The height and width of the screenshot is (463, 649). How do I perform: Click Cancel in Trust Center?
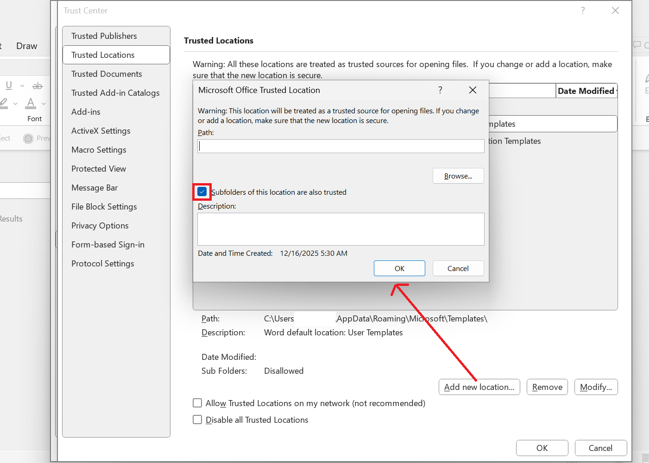click(x=601, y=448)
